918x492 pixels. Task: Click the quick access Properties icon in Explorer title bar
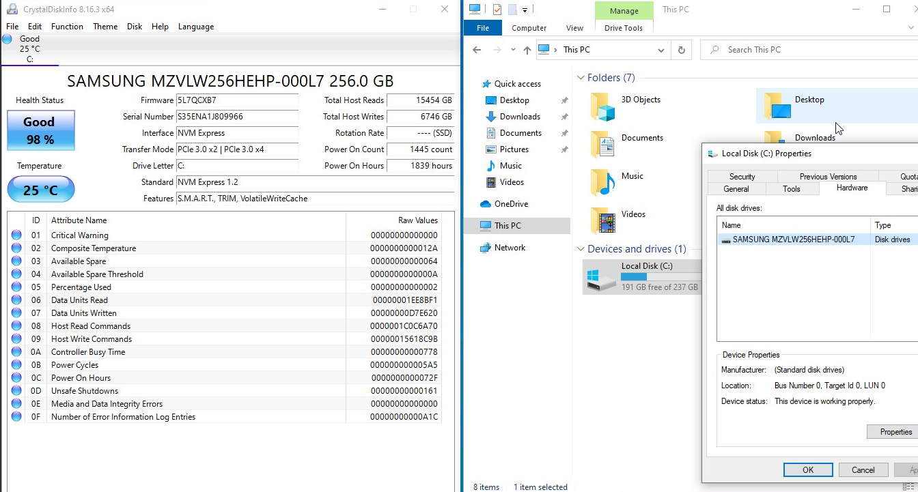click(497, 10)
